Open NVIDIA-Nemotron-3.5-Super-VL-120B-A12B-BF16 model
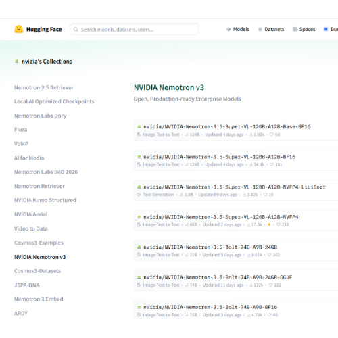 (219, 157)
